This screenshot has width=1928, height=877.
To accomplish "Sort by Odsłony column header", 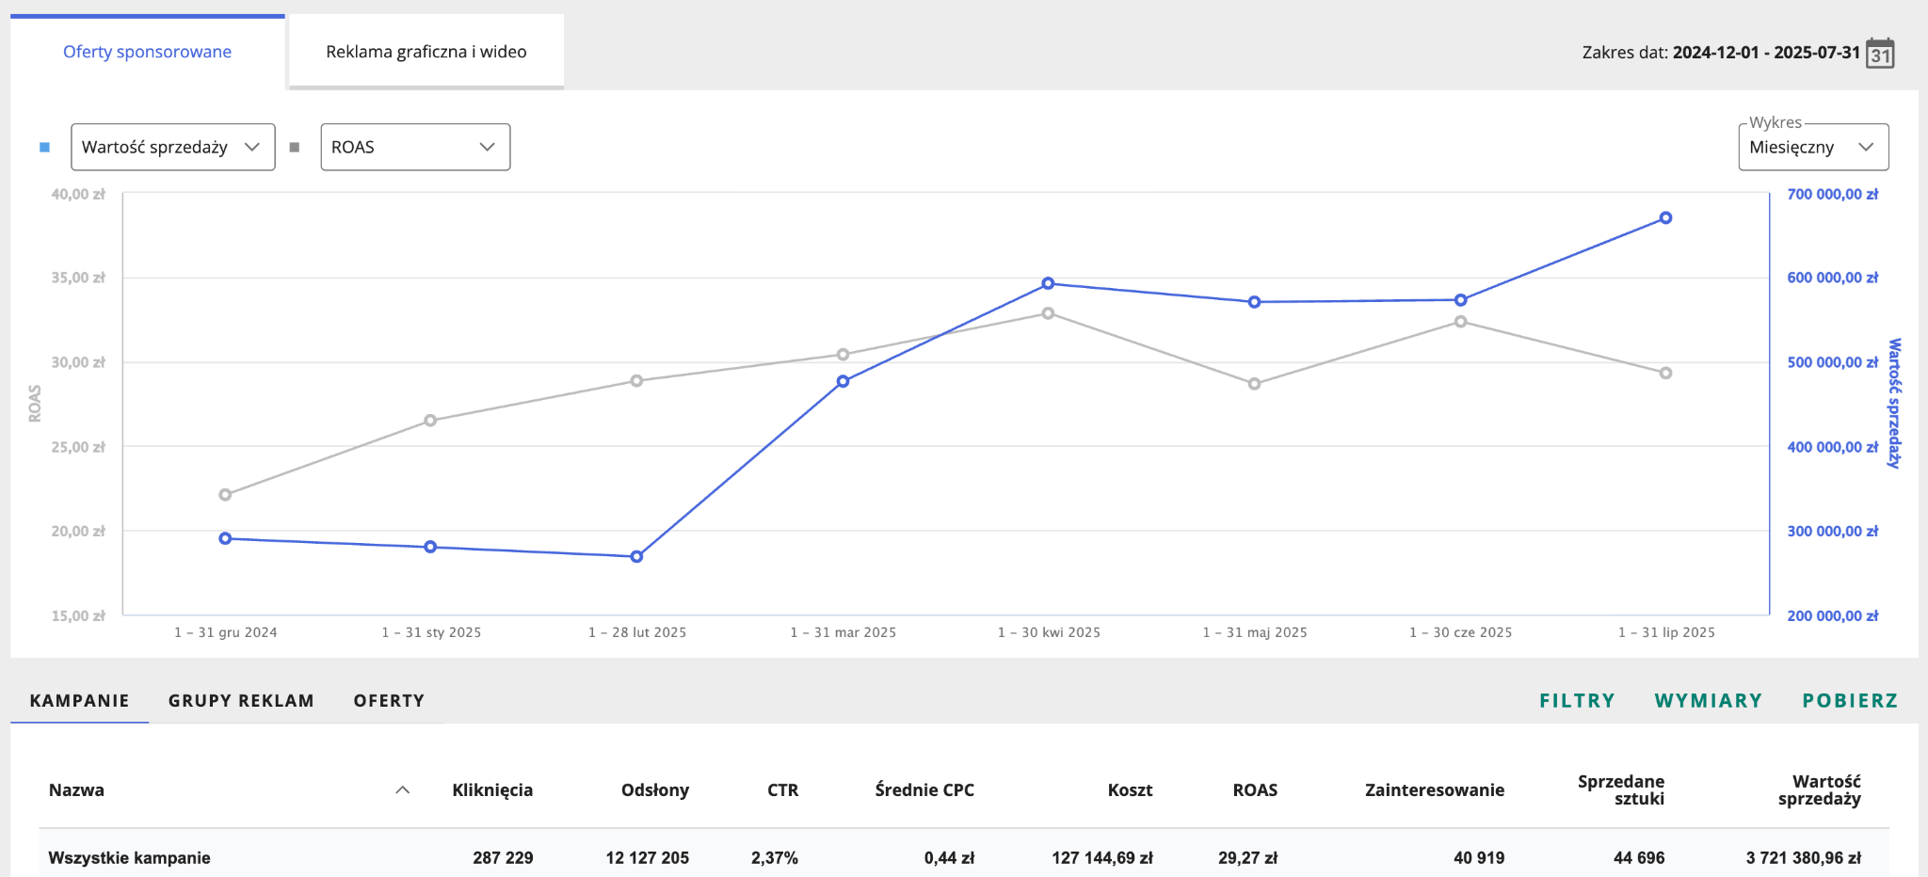I will 655,790.
